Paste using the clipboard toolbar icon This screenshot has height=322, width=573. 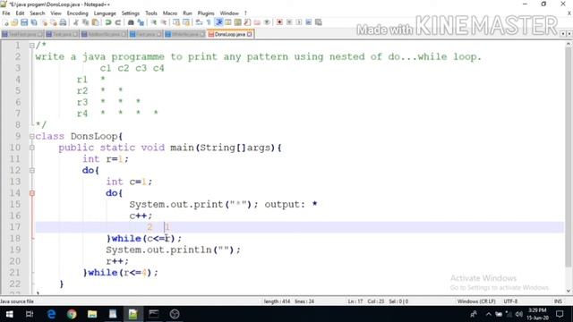tap(95, 22)
